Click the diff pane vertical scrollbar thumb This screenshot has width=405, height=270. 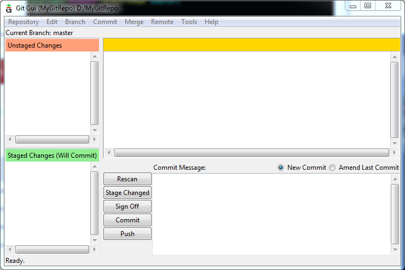point(395,100)
